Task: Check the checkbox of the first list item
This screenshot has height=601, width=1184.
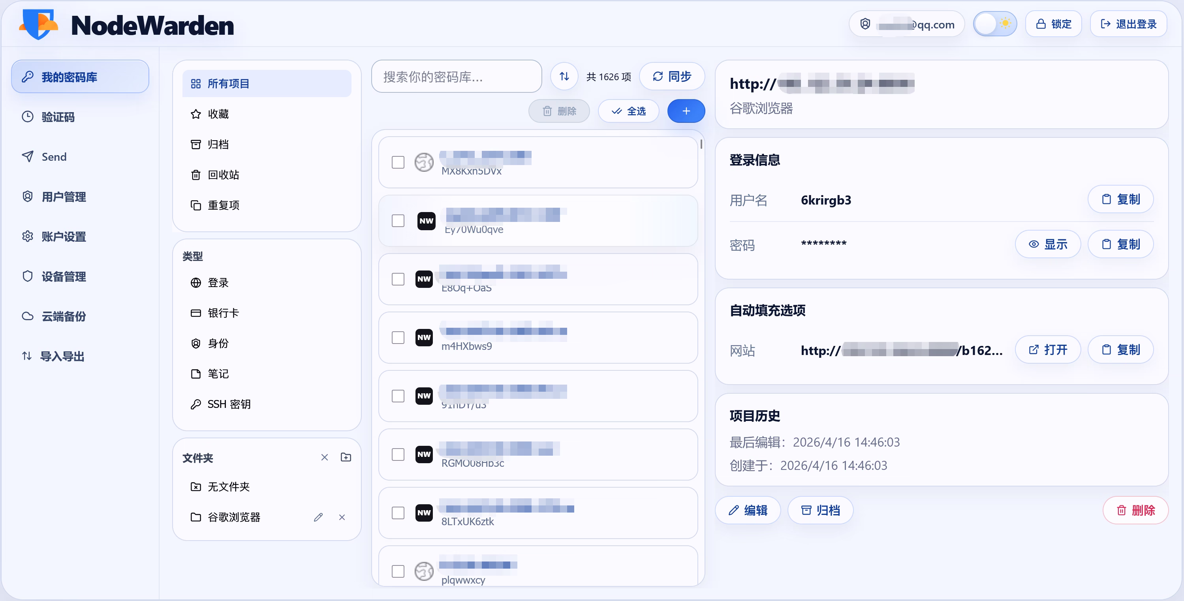Action: click(x=398, y=162)
